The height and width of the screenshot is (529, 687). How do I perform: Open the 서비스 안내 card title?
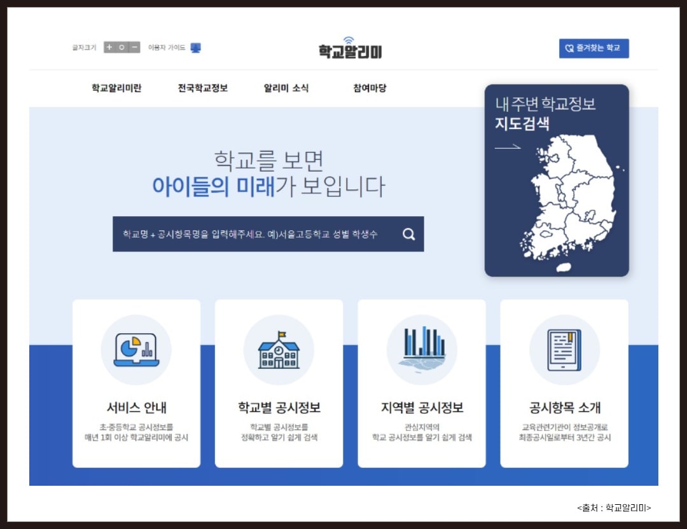pyautogui.click(x=136, y=408)
